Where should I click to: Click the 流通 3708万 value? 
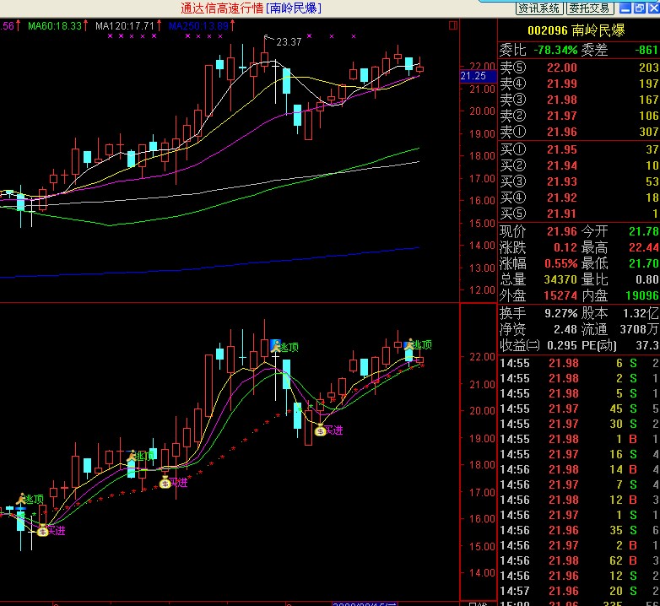[639, 329]
